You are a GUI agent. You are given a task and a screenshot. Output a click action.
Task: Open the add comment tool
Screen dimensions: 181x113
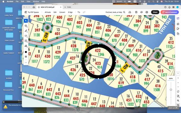pos(26,26)
